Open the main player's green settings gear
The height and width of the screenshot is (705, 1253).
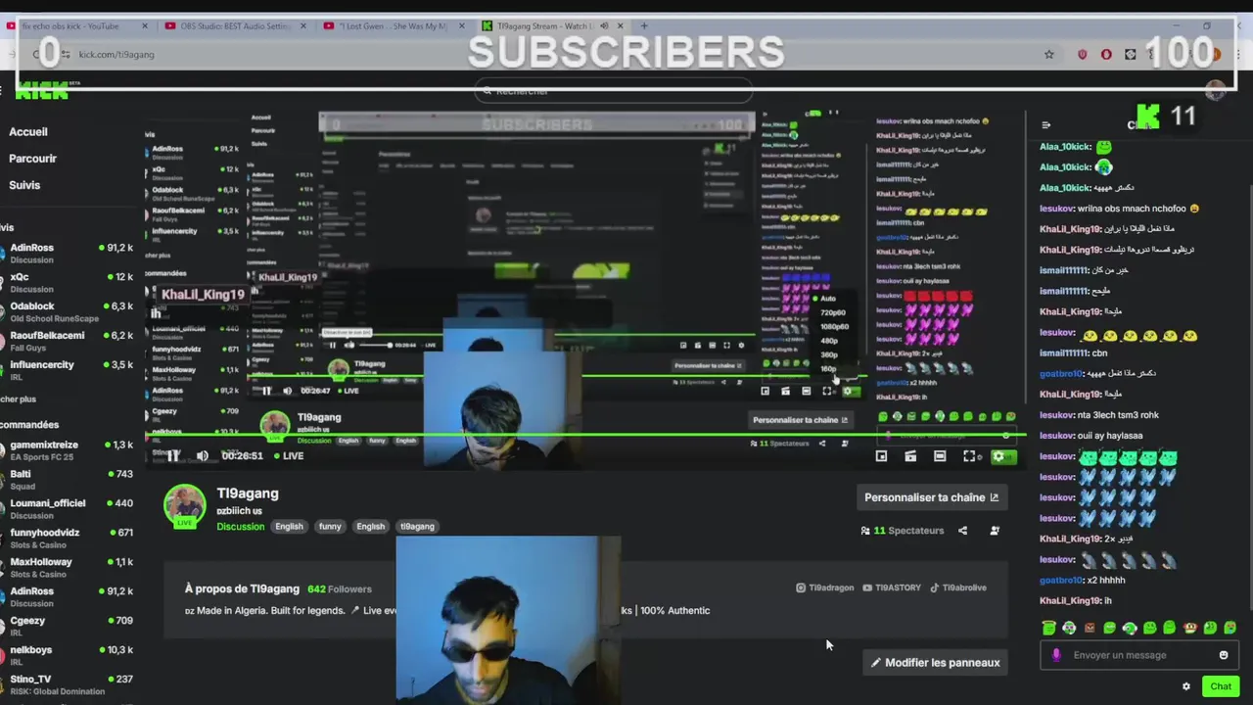click(998, 456)
